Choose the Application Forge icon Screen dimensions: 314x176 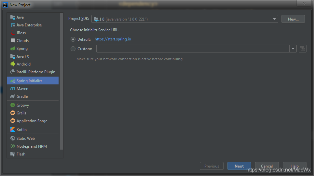[x=13, y=121]
